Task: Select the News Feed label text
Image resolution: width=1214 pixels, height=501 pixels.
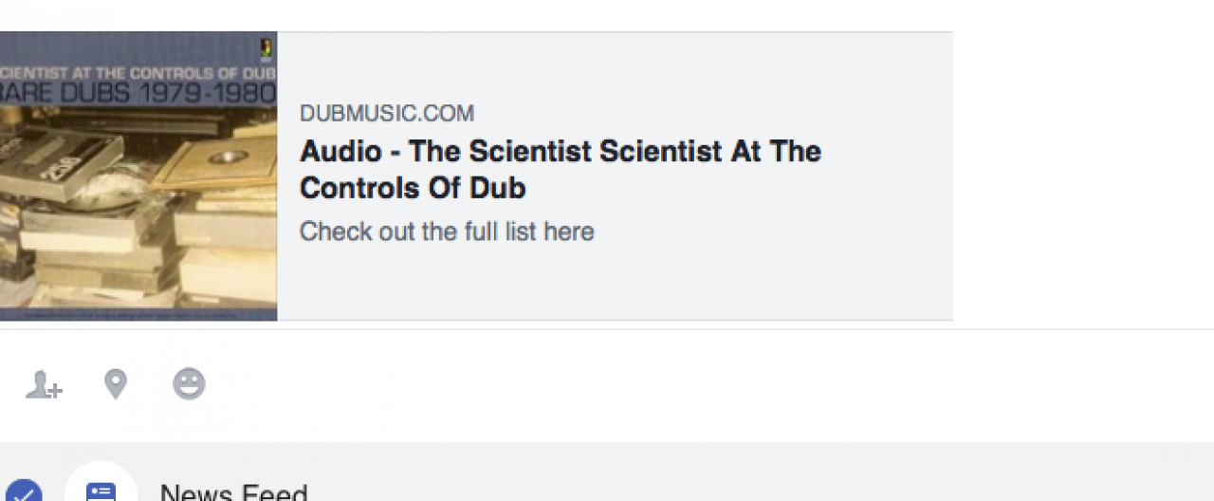Action: (x=233, y=492)
